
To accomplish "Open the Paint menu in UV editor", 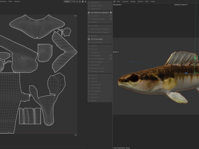I will click(10, 1).
